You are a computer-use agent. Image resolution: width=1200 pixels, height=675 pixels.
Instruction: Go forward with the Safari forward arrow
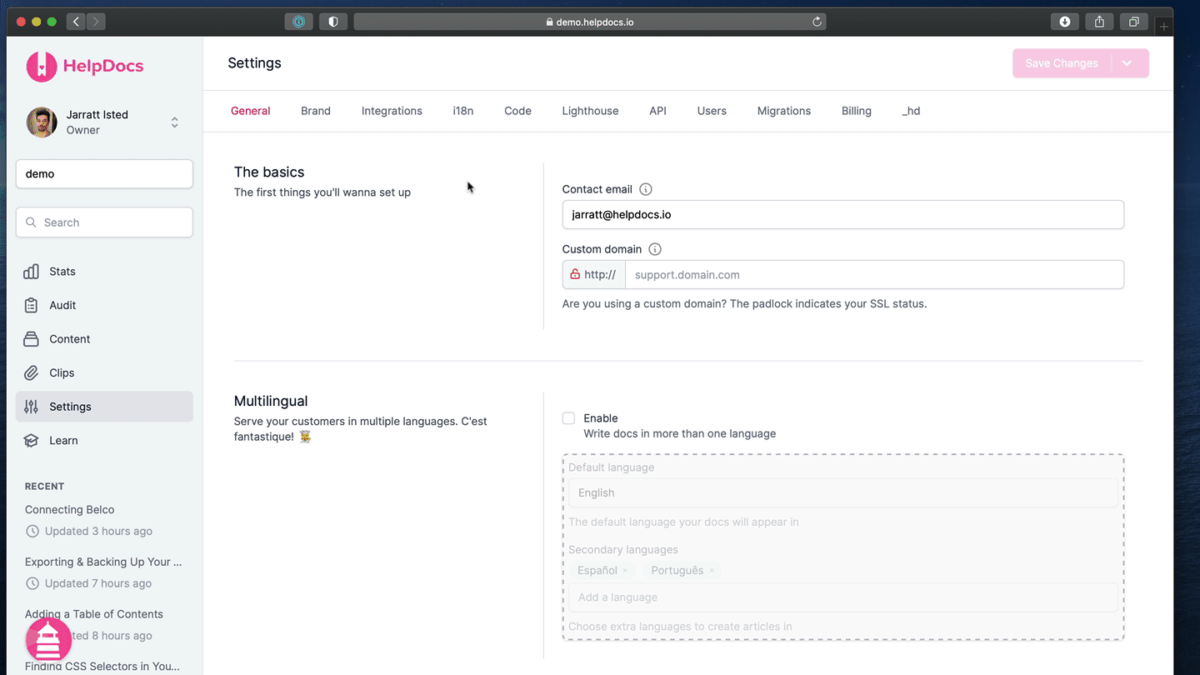tap(96, 22)
